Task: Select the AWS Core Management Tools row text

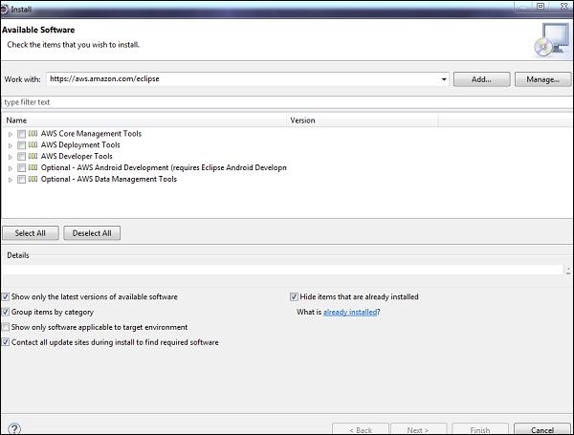Action: tap(91, 134)
